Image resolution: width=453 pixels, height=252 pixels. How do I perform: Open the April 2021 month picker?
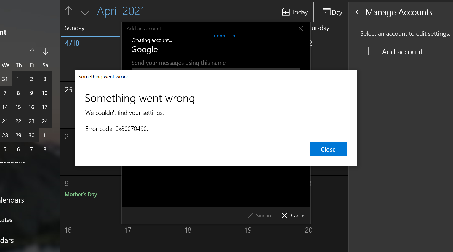point(121,11)
